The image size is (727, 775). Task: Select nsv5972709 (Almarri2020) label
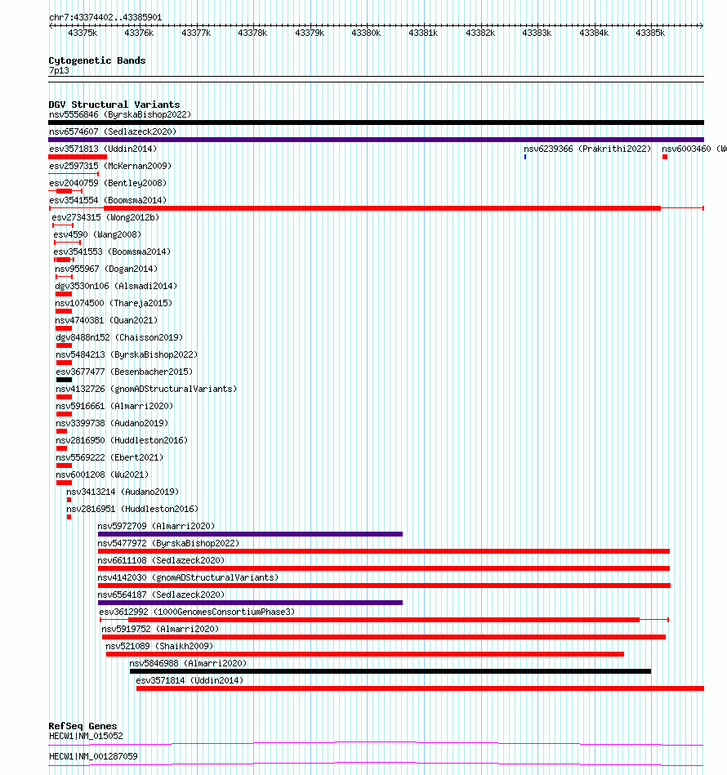(x=156, y=527)
